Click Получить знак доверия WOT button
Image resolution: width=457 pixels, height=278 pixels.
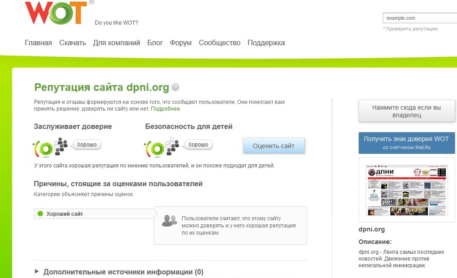[x=406, y=143]
